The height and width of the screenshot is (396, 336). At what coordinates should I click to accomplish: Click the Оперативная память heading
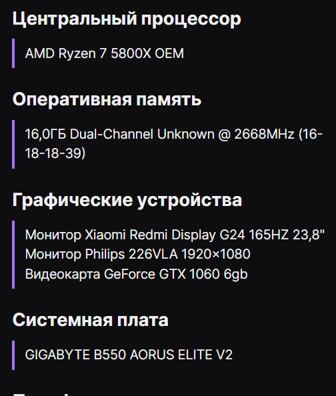107,99
